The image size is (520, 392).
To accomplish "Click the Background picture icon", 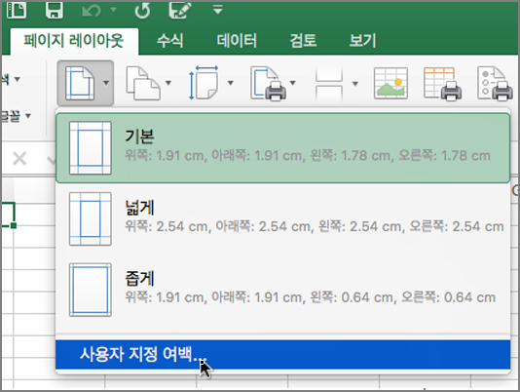I will [x=390, y=83].
